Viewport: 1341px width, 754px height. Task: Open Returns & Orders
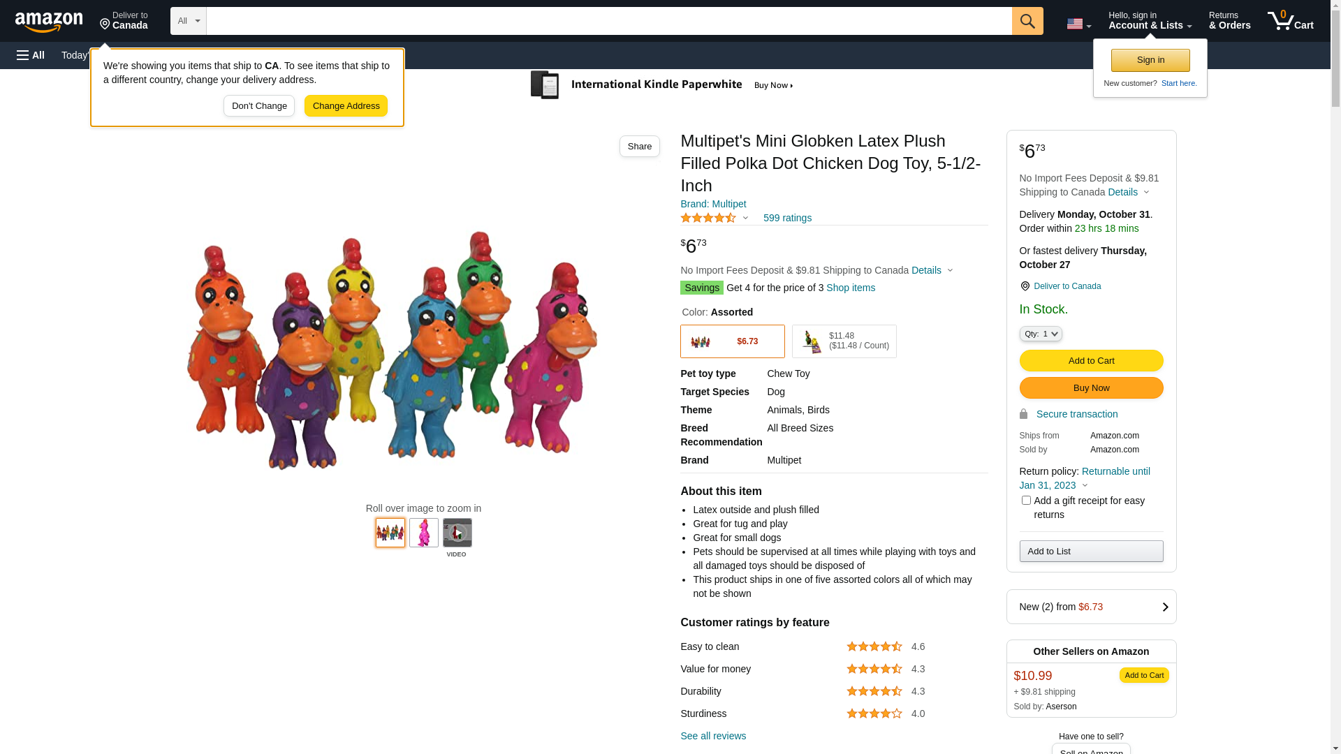tap(1229, 21)
